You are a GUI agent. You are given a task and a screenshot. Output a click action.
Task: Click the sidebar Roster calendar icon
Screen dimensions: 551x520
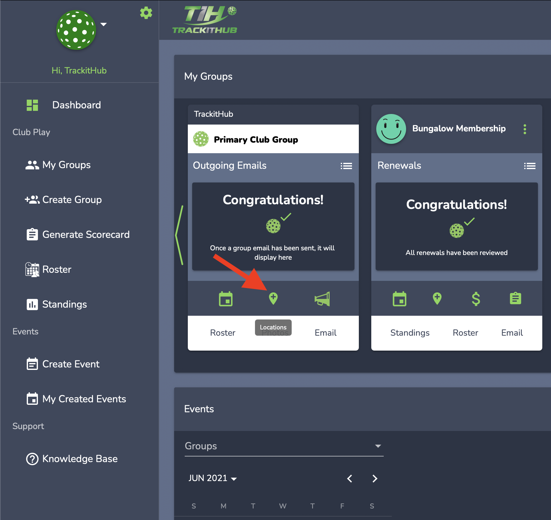32,269
